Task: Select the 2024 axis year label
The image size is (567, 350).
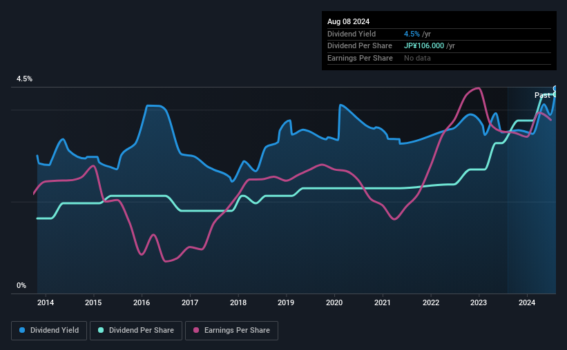Action: pos(527,302)
